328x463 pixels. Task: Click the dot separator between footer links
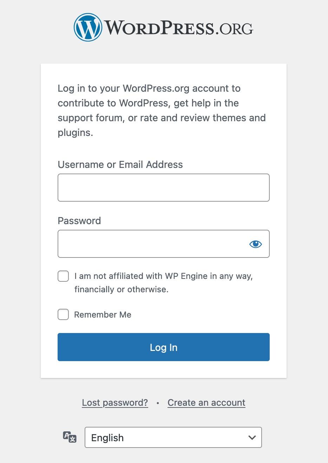(x=158, y=403)
